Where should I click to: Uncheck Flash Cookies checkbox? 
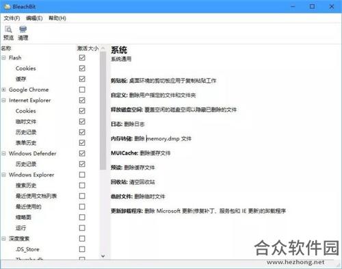pos(82,68)
